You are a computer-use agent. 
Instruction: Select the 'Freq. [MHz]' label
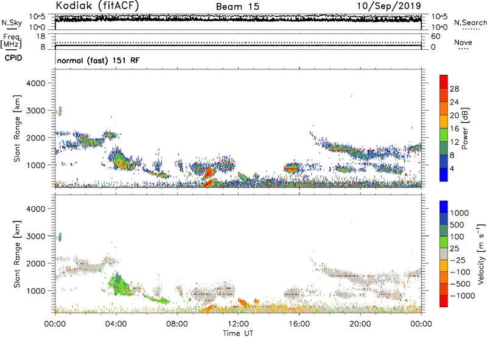[x=11, y=41]
